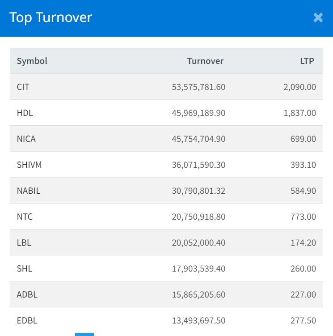The width and height of the screenshot is (333, 336).
Task: Click the Symbol column header
Action: coord(32,61)
